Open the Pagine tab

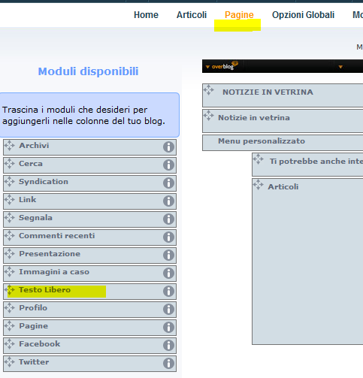(x=239, y=15)
